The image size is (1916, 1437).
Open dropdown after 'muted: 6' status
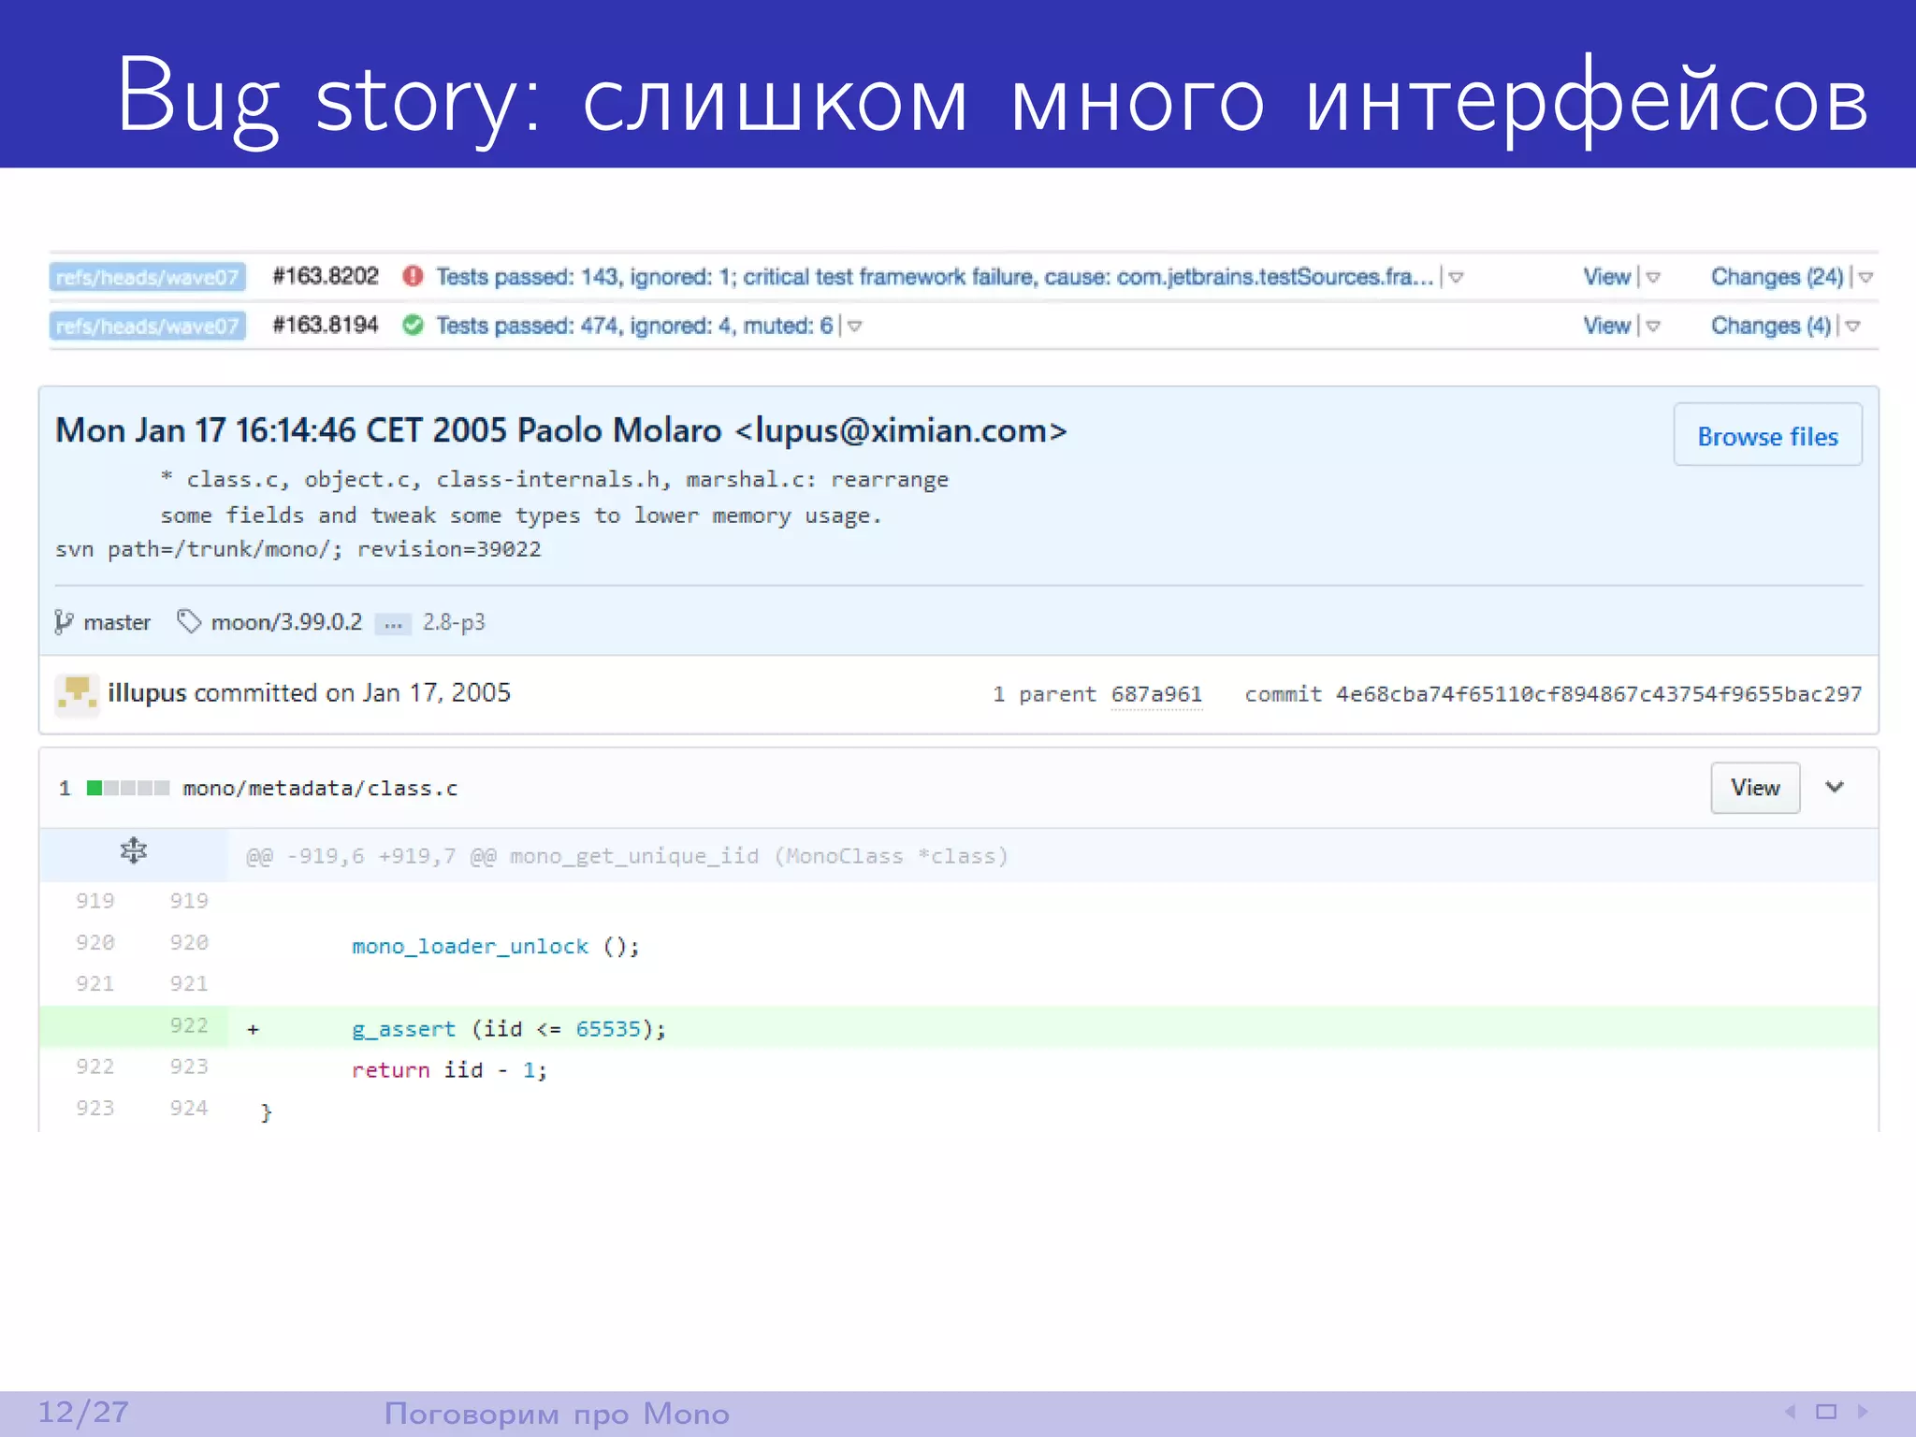[854, 326]
